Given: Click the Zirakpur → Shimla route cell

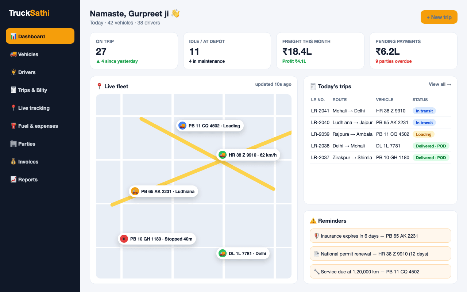Looking at the screenshot, I should [x=352, y=158].
